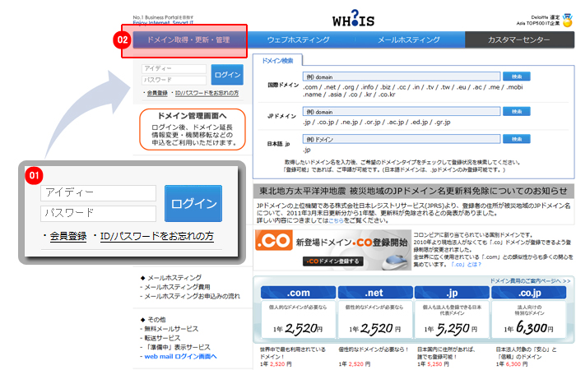This screenshot has height=370, width=576.
Task: Click the WHOIS logo in the header
Action: coord(355,16)
